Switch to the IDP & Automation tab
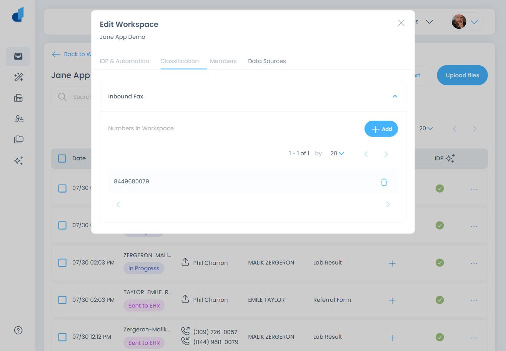Screen dimensions: 506x351 click(x=124, y=61)
